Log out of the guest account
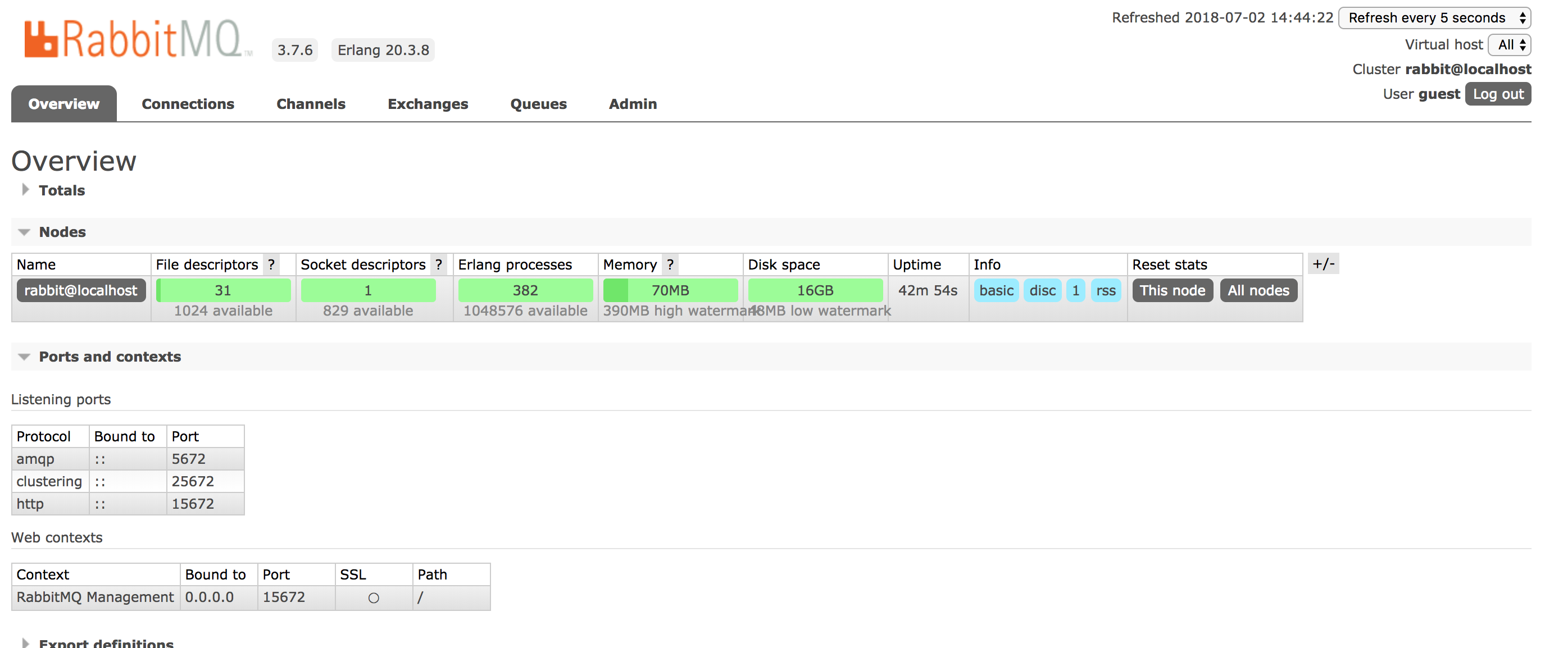The image size is (1545, 648). point(1498,94)
